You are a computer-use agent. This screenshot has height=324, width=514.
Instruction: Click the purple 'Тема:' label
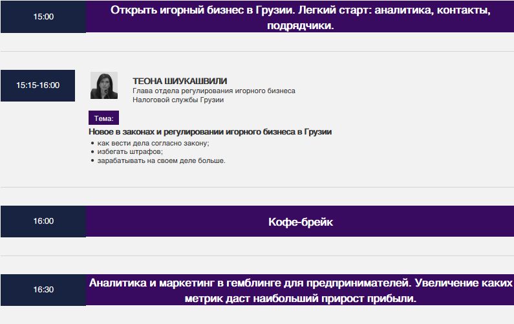103,118
